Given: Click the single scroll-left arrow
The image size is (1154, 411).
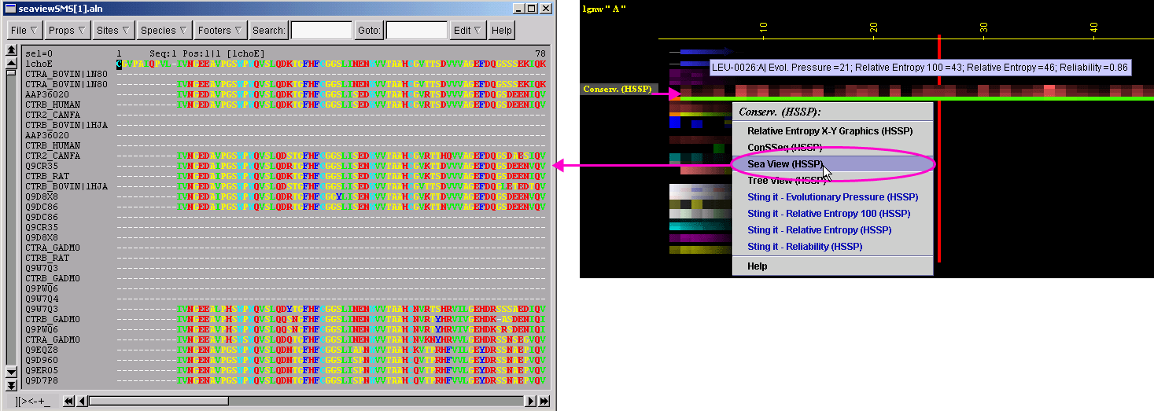Looking at the screenshot, I should pos(82,401).
